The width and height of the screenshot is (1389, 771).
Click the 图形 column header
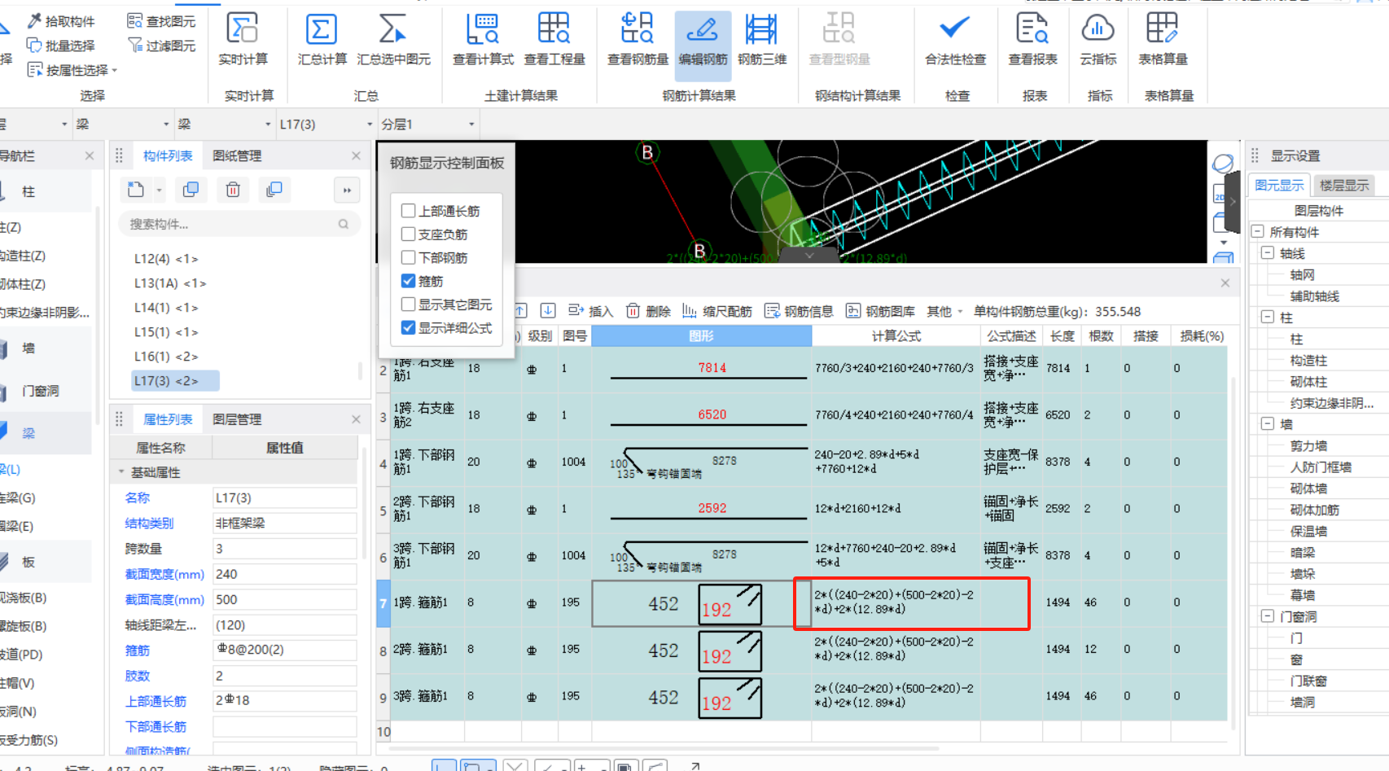[x=701, y=335]
